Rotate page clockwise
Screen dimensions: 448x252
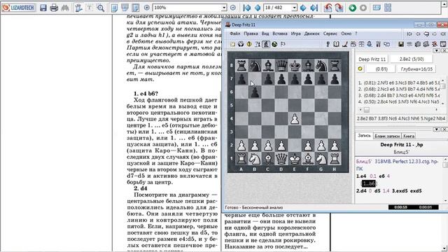(x=339, y=8)
